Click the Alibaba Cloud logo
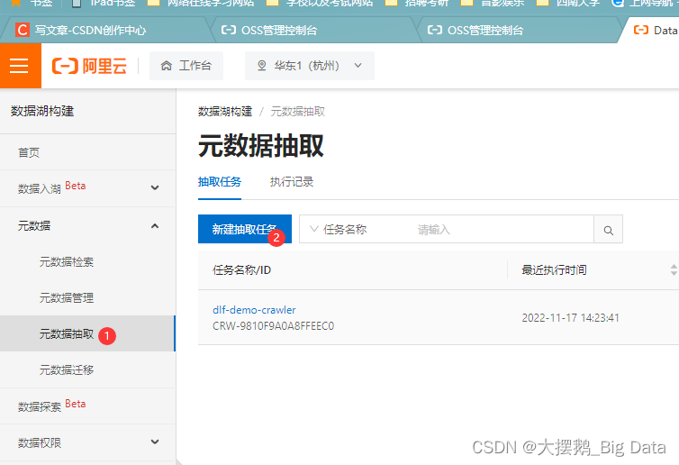The height and width of the screenshot is (465, 679). pyautogui.click(x=90, y=66)
